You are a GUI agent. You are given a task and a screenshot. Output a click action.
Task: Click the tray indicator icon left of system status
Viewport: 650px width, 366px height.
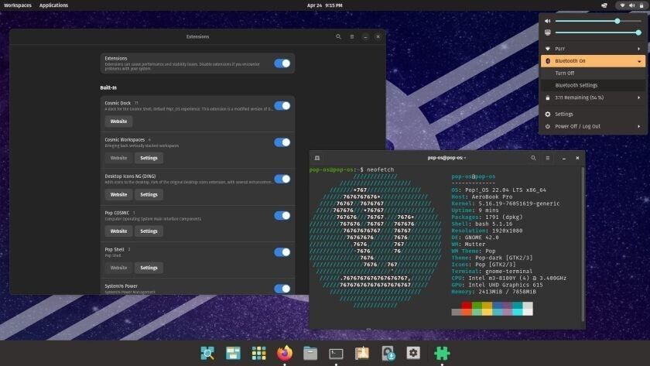point(604,5)
